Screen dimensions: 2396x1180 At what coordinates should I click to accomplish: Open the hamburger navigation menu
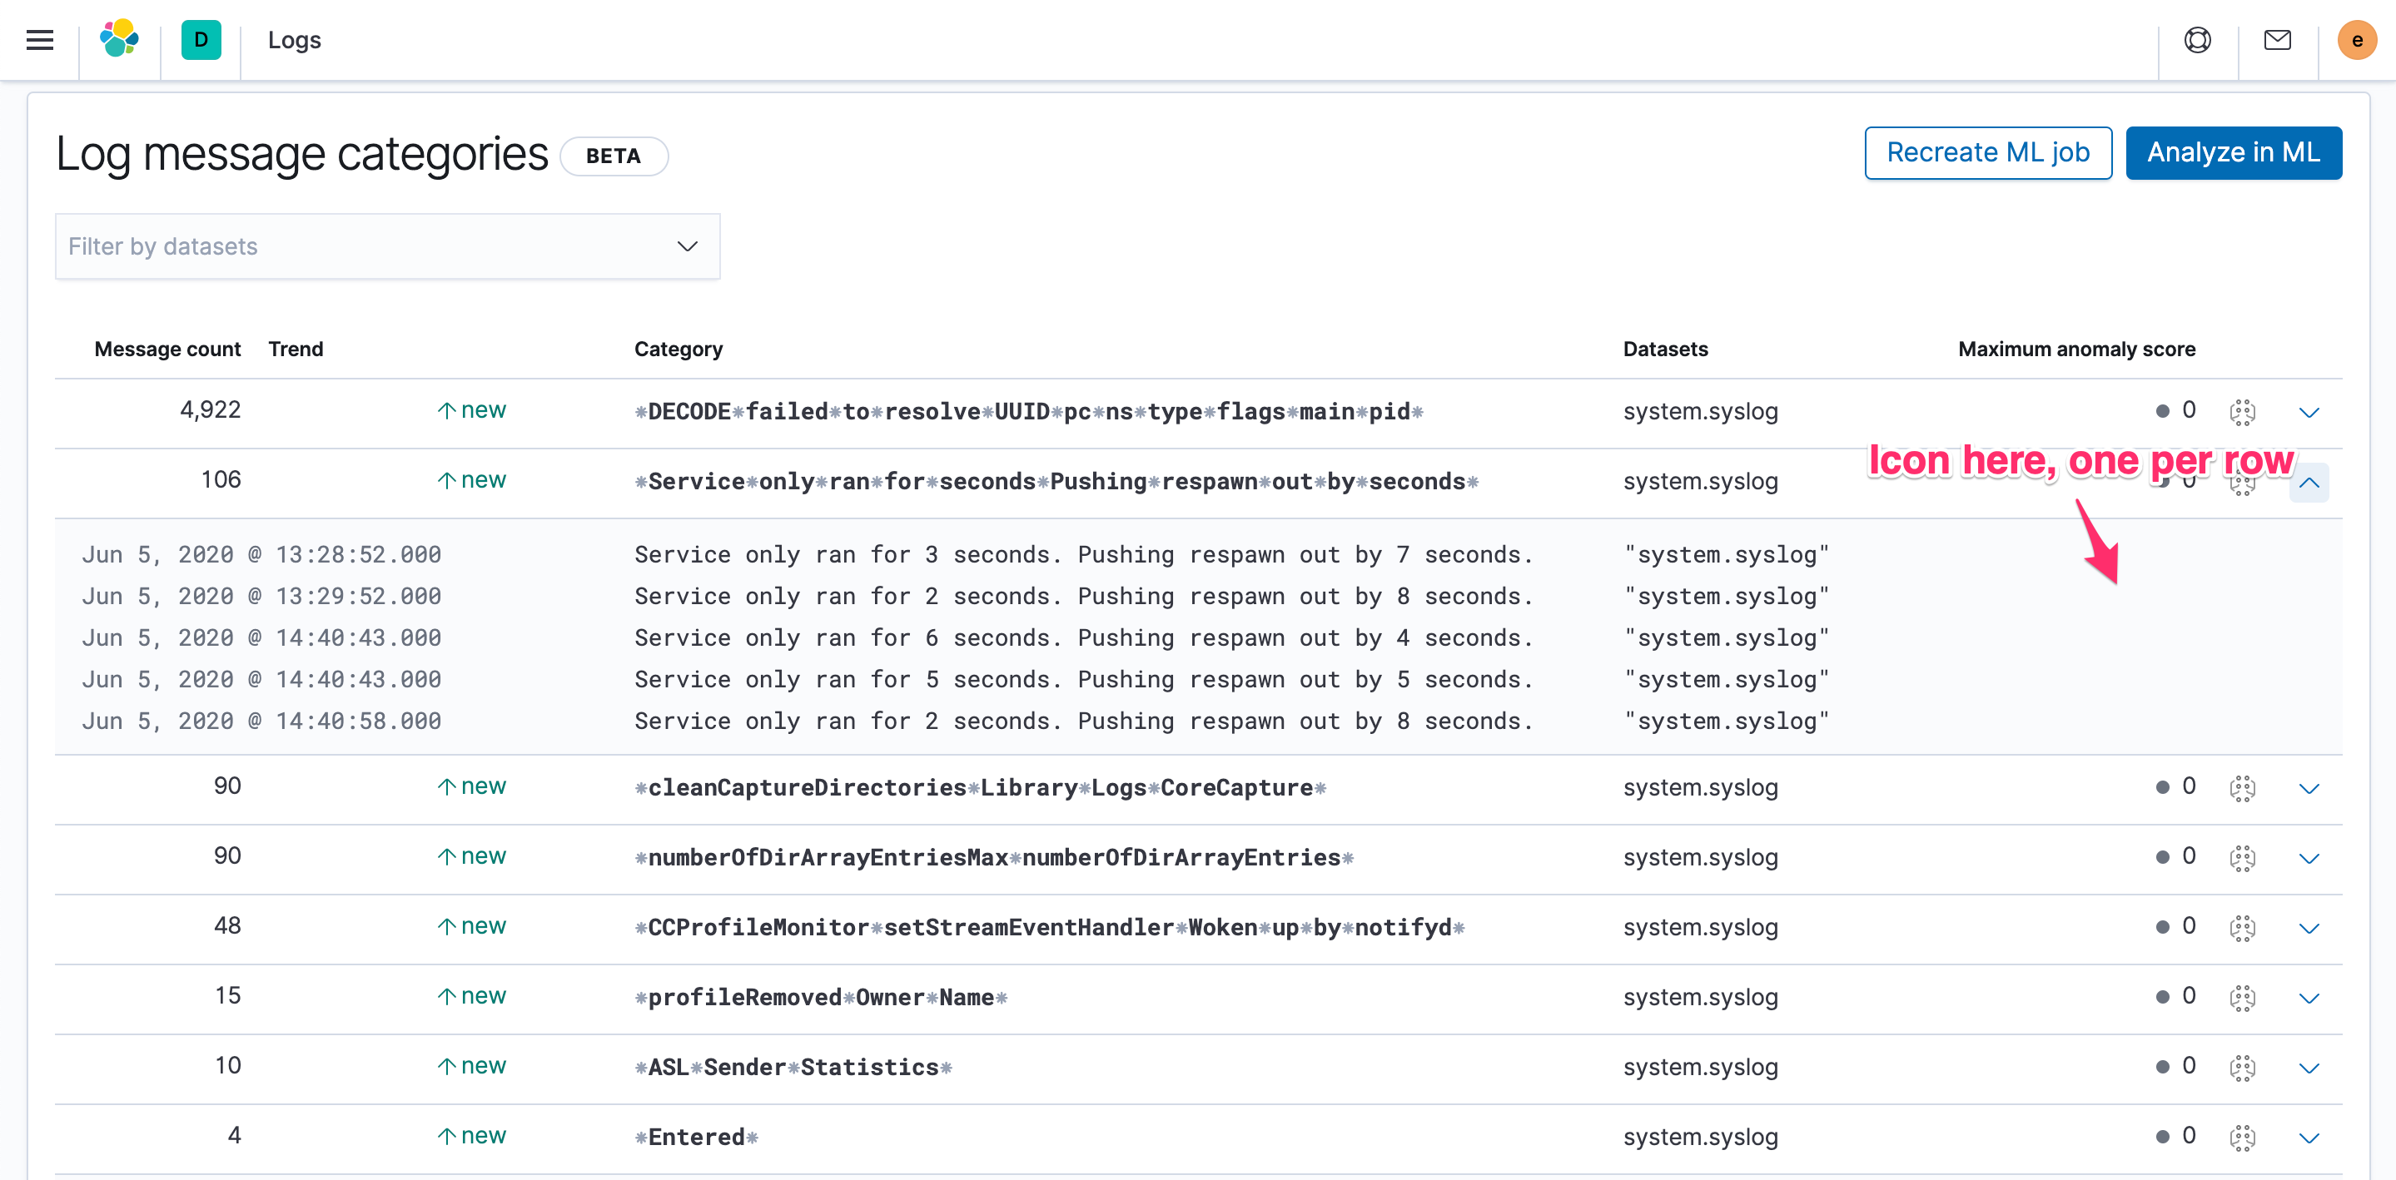39,40
